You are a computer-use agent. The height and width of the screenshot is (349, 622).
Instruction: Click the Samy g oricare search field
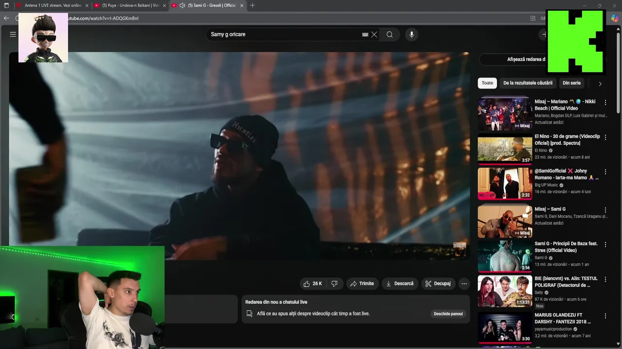tap(284, 34)
